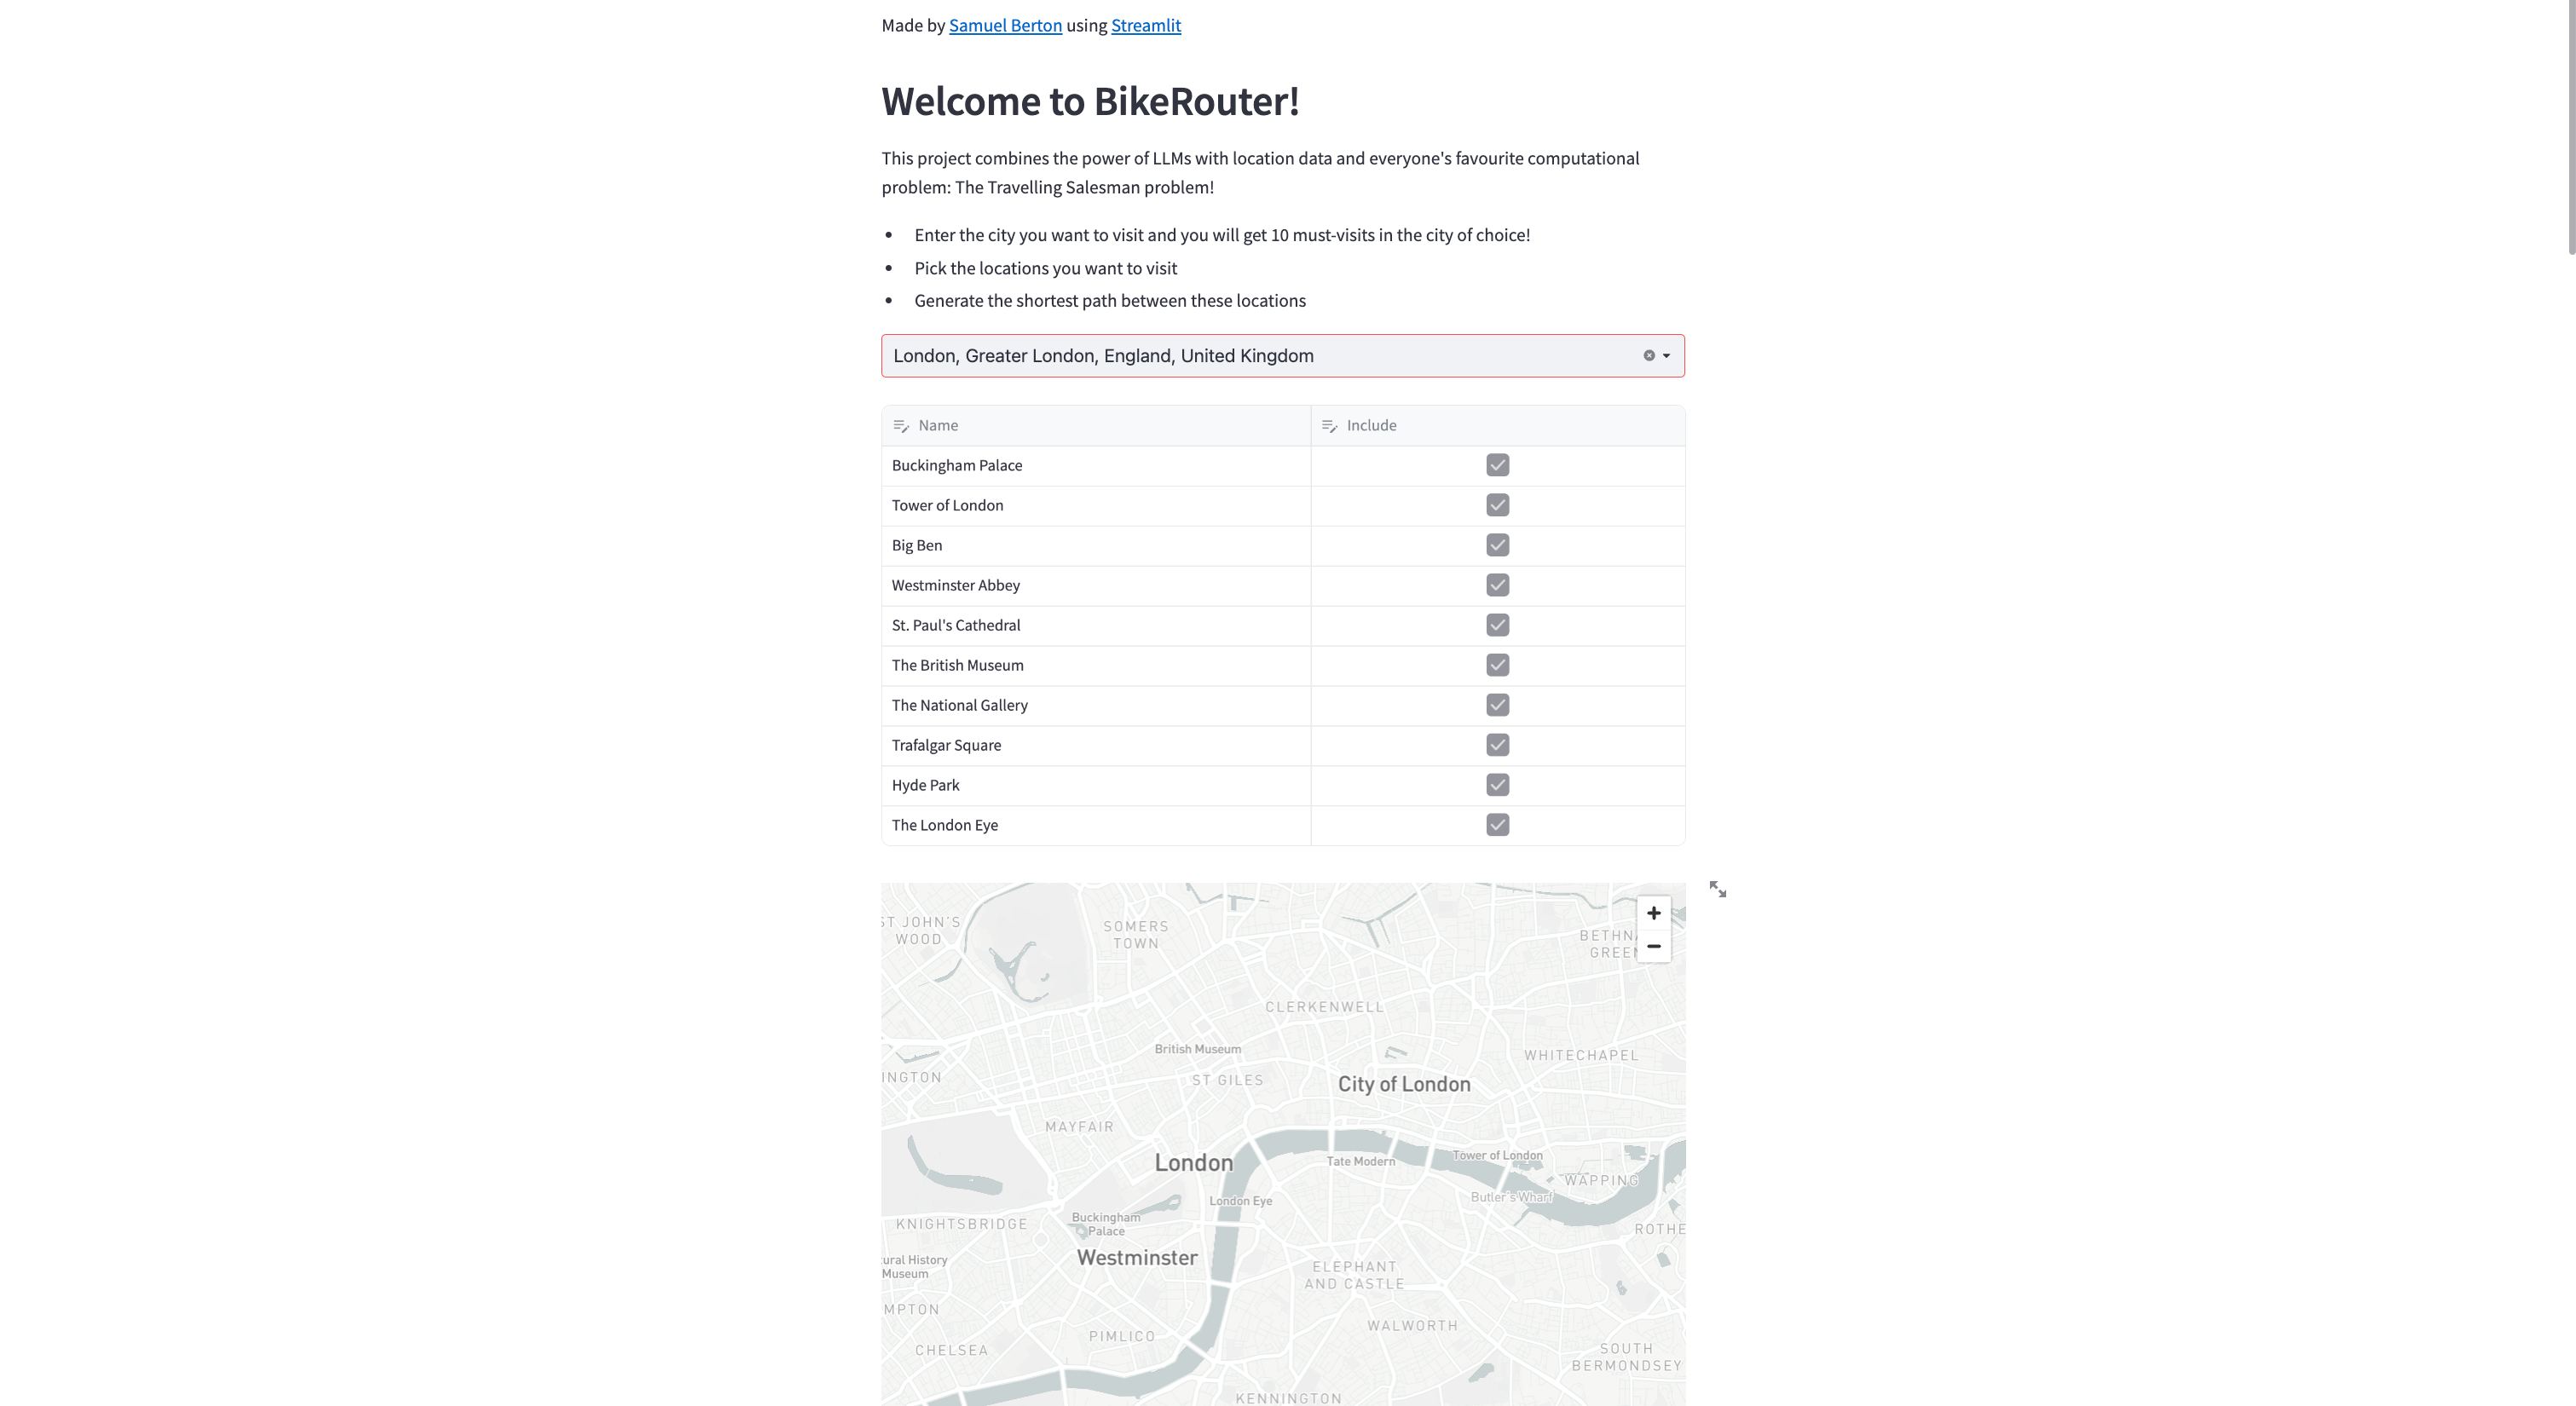Click the edit icon in Include column header
The height and width of the screenshot is (1406, 2576).
click(x=1329, y=426)
